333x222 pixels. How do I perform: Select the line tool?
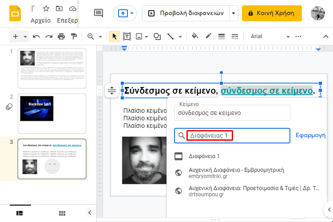[170, 36]
